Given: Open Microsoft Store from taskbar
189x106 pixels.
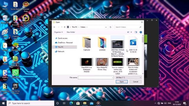Looking at the screenshot, I should pos(78,103).
